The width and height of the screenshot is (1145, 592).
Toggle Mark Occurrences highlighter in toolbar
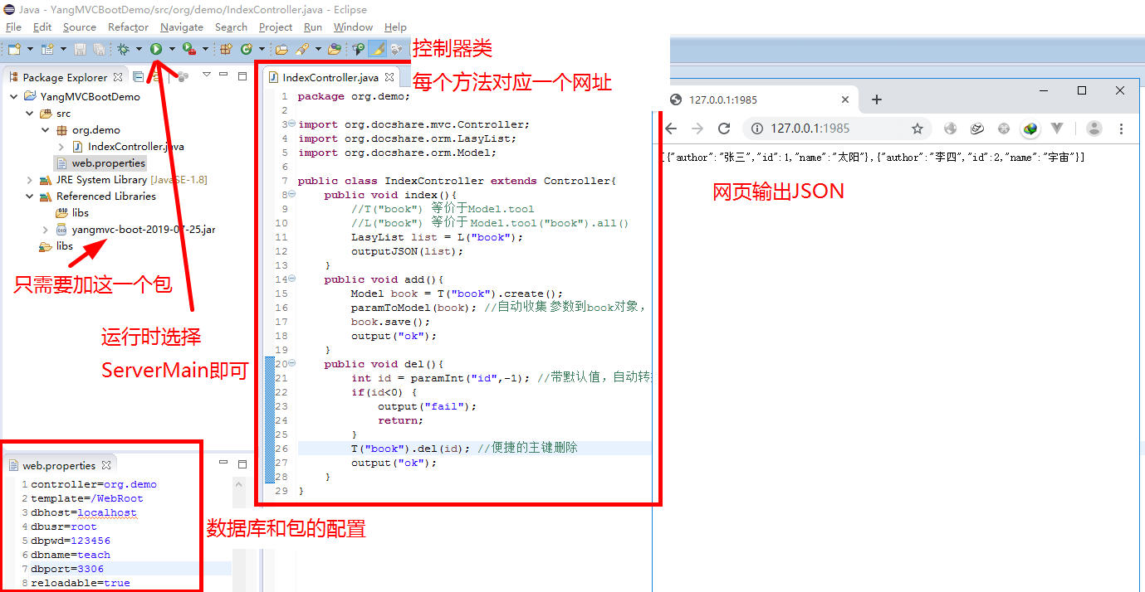(x=377, y=49)
